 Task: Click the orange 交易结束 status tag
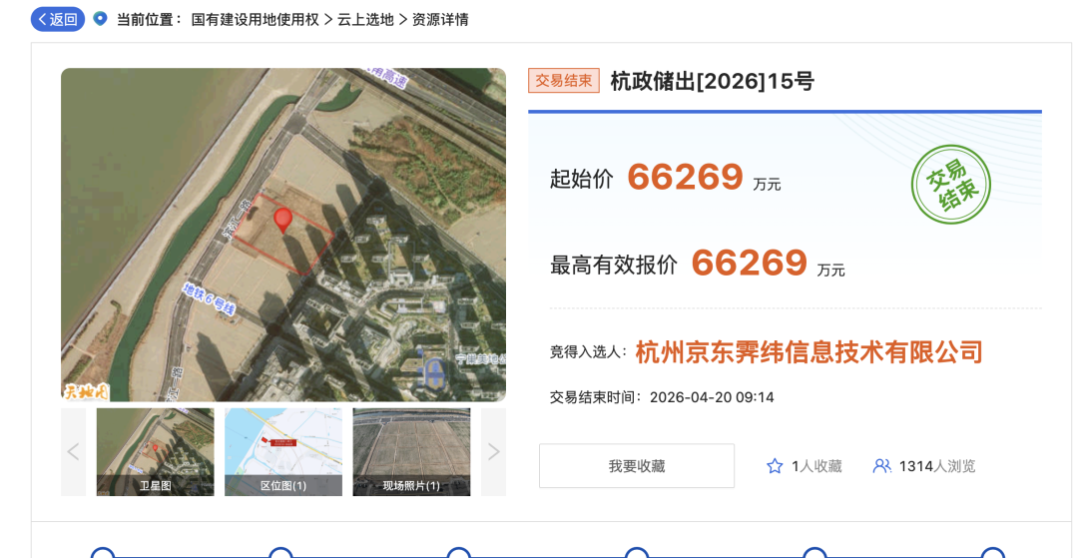(x=564, y=81)
